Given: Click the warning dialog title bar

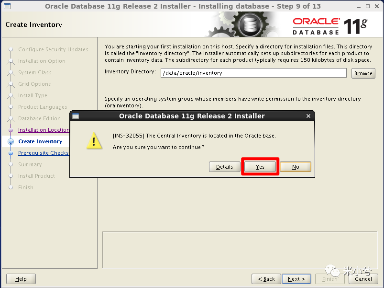Looking at the screenshot, I should pos(192,116).
